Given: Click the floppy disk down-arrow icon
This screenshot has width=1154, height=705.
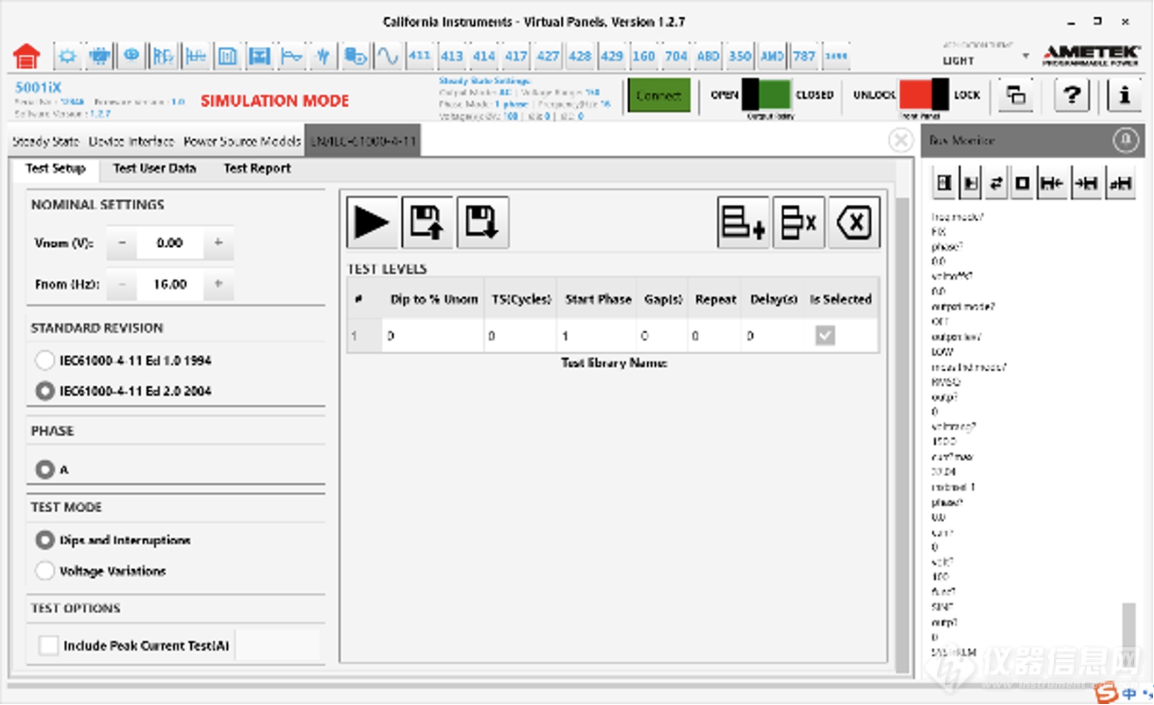Looking at the screenshot, I should (483, 222).
